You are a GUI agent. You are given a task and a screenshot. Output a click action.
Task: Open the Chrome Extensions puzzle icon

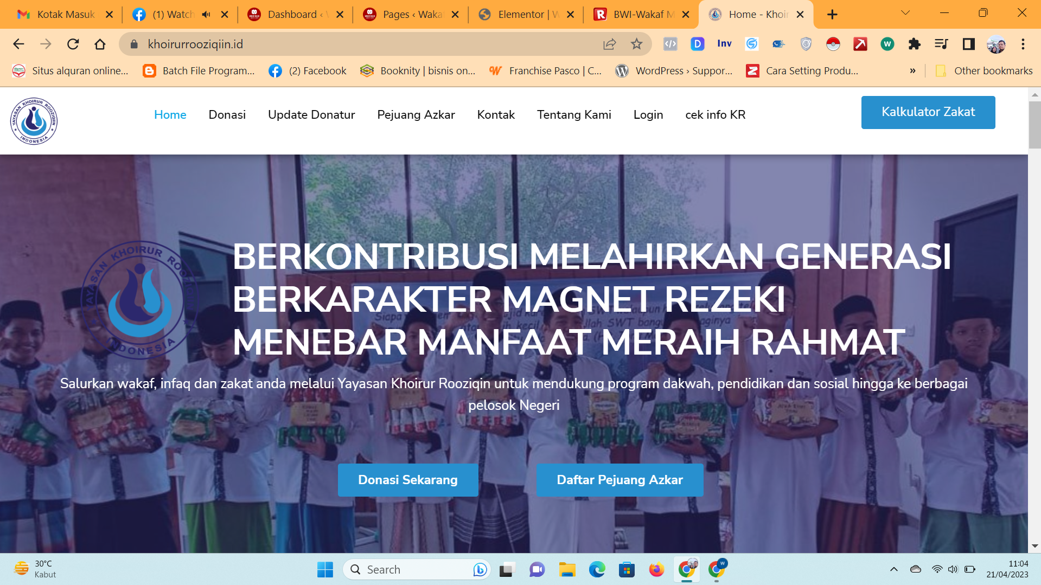(914, 44)
